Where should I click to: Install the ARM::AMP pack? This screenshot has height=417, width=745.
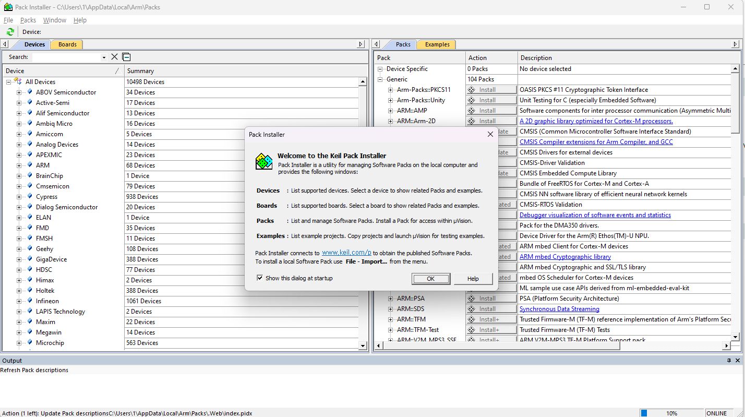[491, 111]
